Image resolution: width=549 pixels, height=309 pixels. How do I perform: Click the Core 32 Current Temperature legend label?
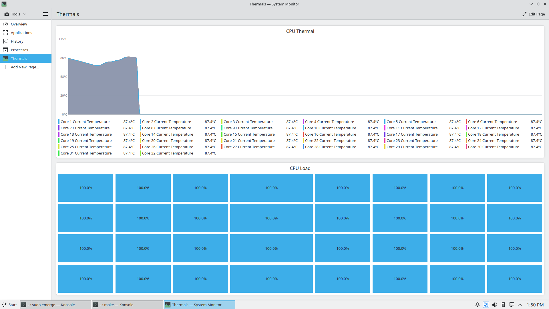click(x=168, y=153)
